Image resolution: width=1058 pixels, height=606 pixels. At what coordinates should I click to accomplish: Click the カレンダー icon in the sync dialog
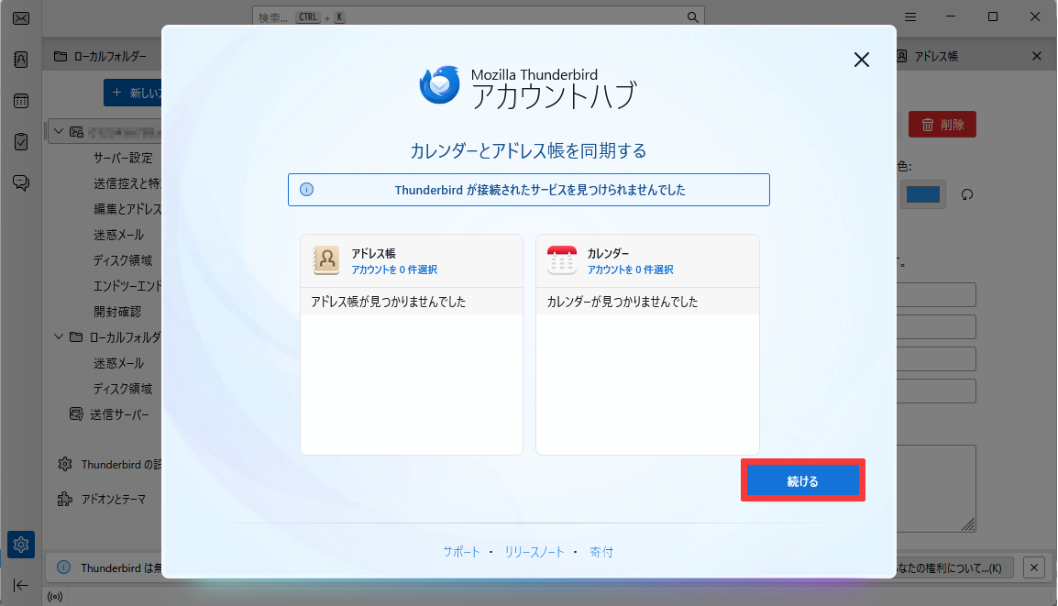[x=562, y=259]
